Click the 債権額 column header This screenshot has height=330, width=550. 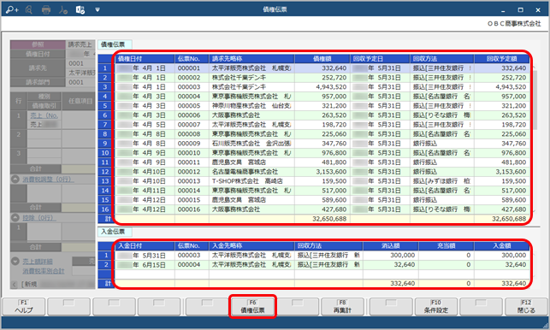click(x=322, y=59)
